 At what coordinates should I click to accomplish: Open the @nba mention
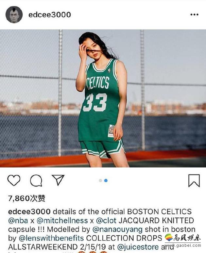[18, 221]
